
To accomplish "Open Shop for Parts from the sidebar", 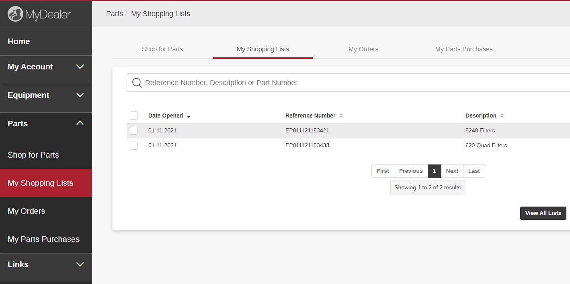I will click(x=33, y=155).
